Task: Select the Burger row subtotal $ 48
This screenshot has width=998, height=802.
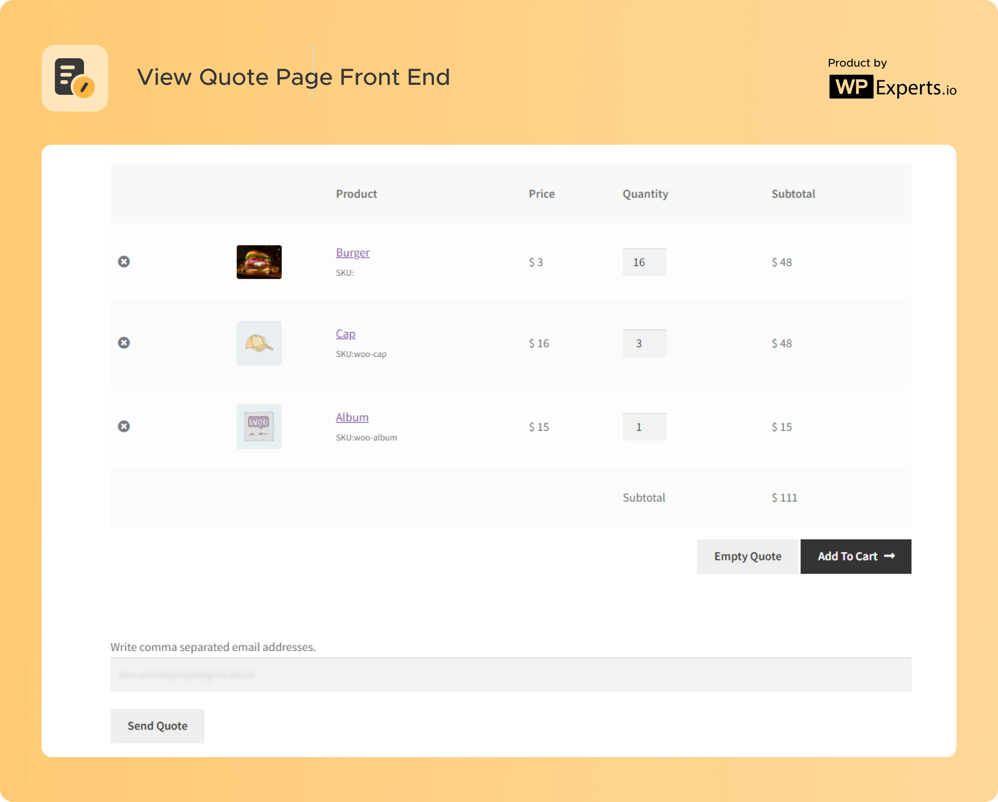Action: point(782,262)
